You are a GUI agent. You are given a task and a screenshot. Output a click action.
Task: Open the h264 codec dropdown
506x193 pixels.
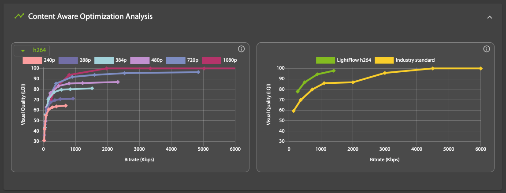34,50
